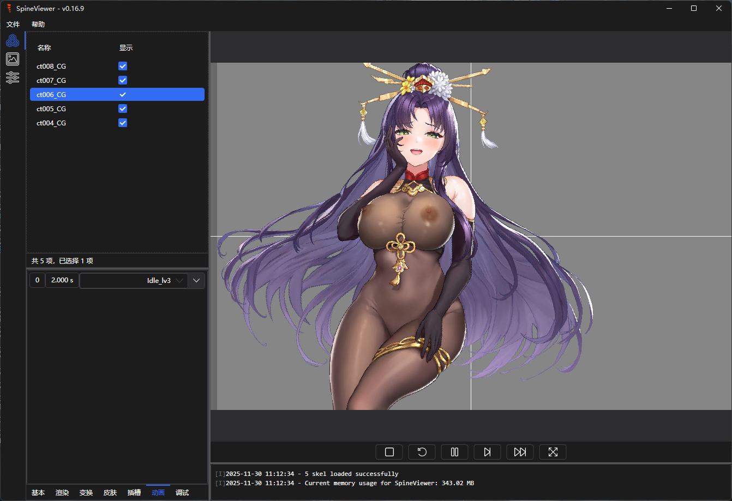732x501 pixels.
Task: Pause the animation playback
Action: 454,452
